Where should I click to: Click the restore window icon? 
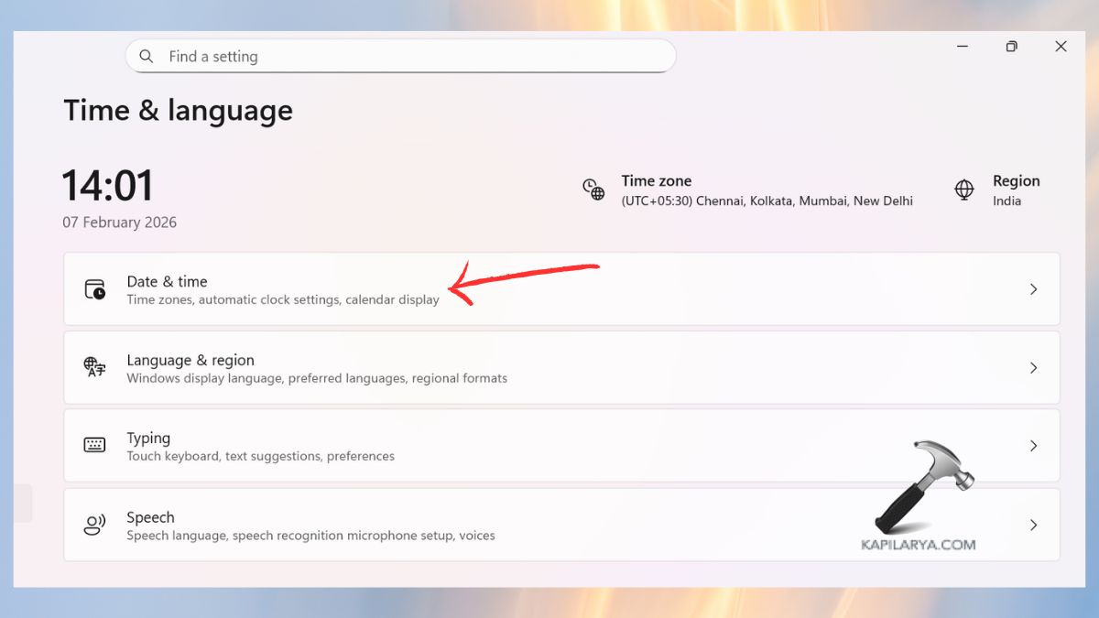[1011, 46]
